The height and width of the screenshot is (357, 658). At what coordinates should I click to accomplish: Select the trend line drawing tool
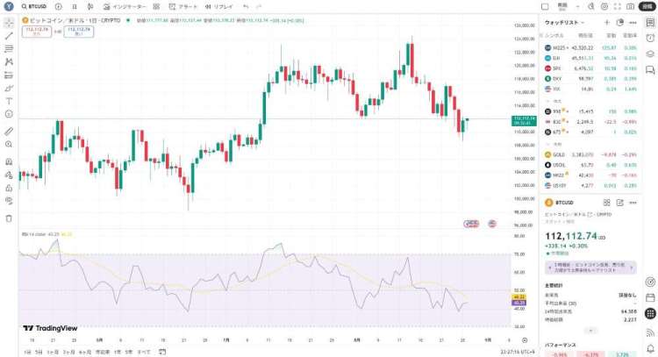9,36
